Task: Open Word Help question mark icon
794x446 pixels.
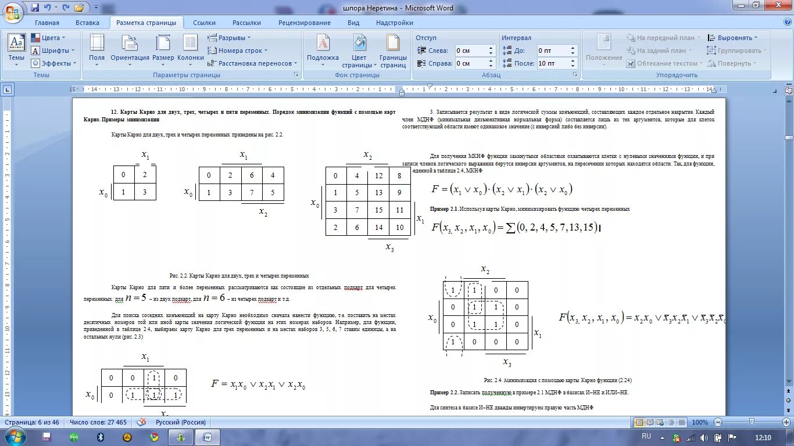Action: [786, 23]
